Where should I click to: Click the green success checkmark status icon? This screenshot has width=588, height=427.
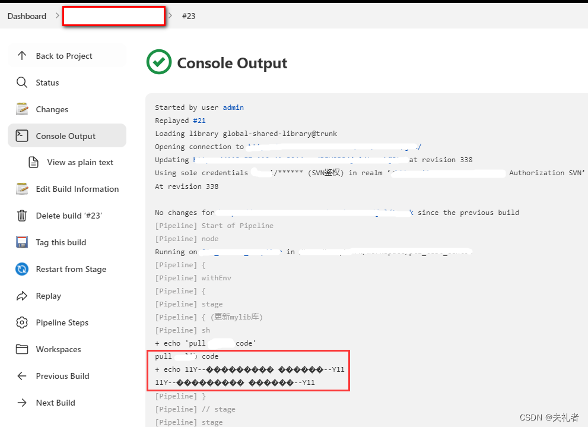[159, 62]
